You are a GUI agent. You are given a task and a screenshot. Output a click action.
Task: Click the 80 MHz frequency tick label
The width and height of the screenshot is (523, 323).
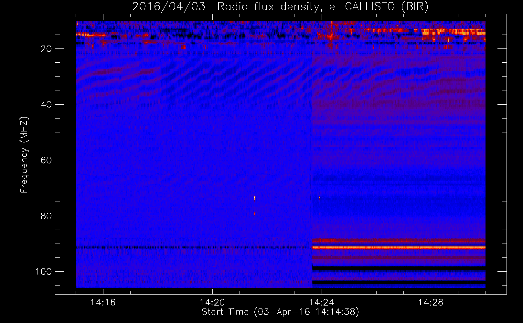47,216
